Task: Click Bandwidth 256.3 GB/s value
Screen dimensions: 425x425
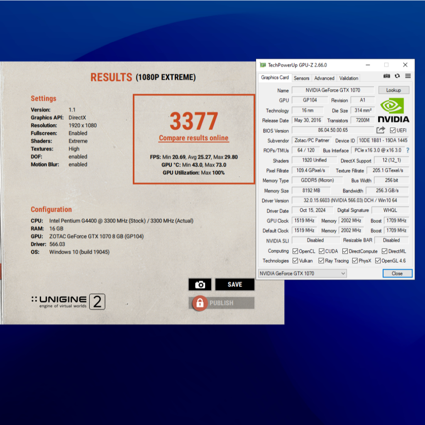Action: 387,191
